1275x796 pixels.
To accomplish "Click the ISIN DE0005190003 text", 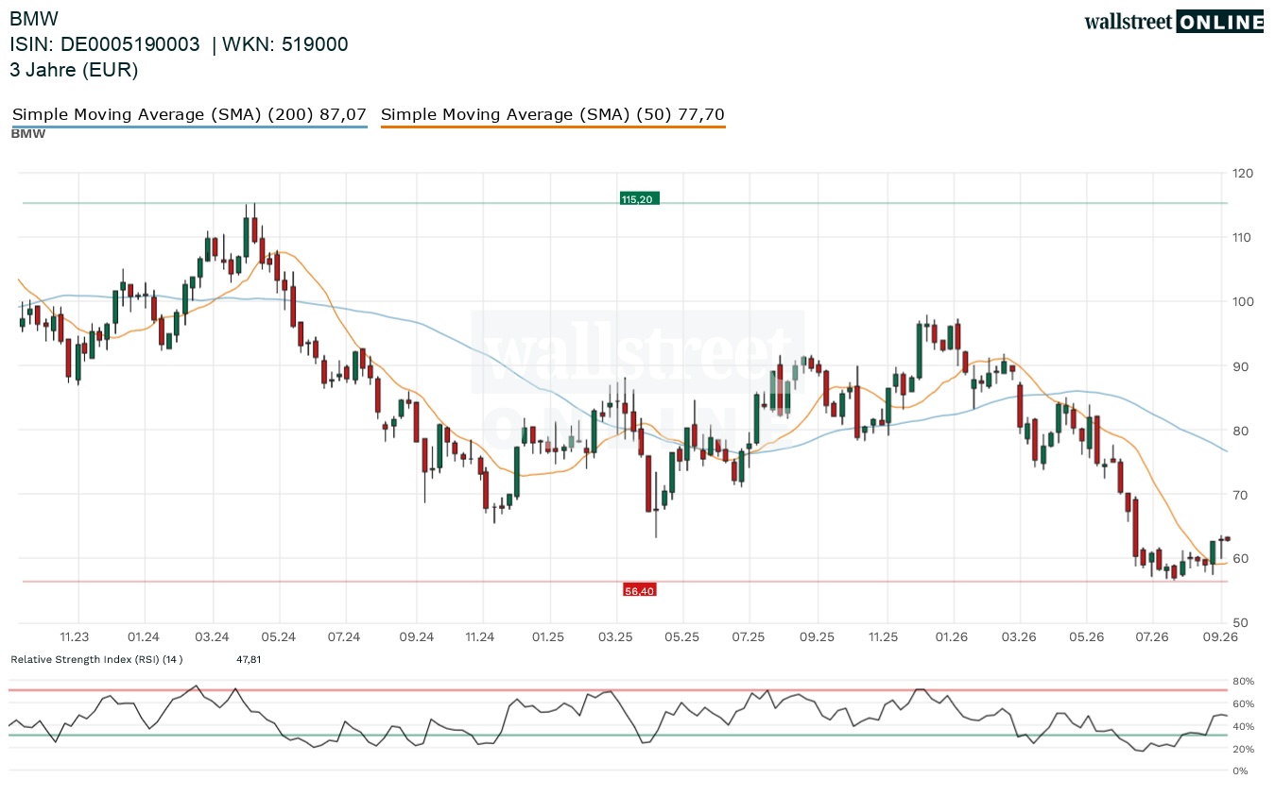I will [105, 44].
